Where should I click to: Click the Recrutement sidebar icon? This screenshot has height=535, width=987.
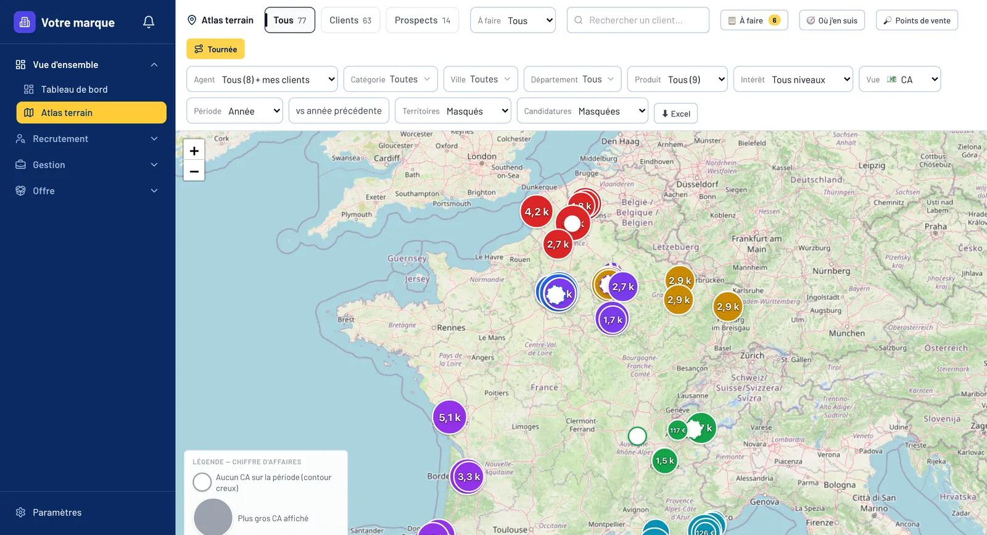coord(20,139)
